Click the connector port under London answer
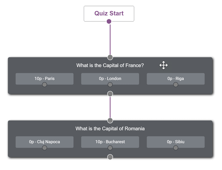The image size is (222, 170). pos(110,85)
